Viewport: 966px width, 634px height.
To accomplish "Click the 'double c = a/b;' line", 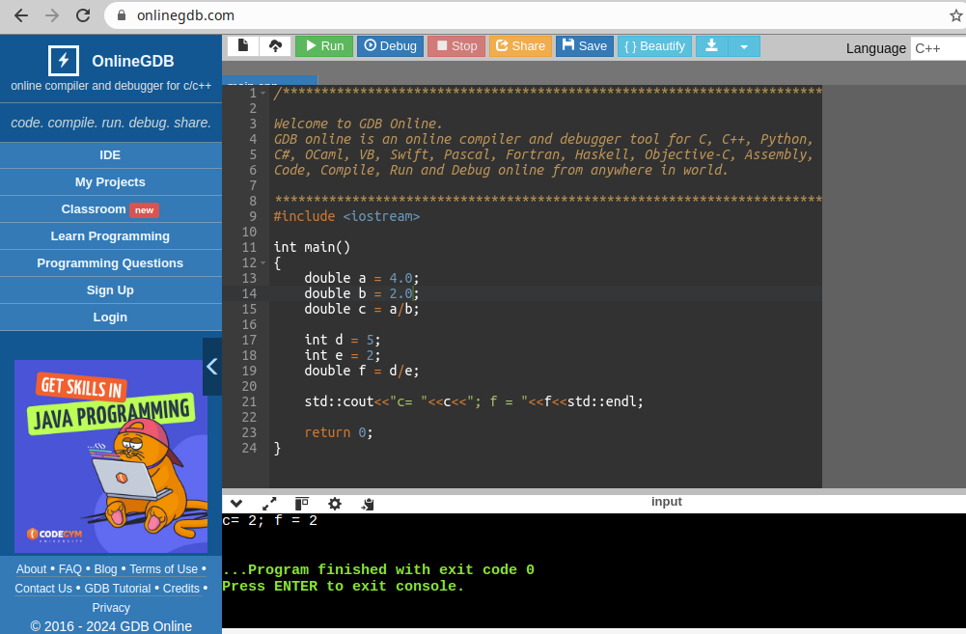I will [362, 310].
